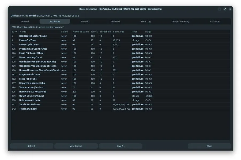Select Unused Reserved Block Count (Total) row
The image size is (241, 160).
click(120, 70)
